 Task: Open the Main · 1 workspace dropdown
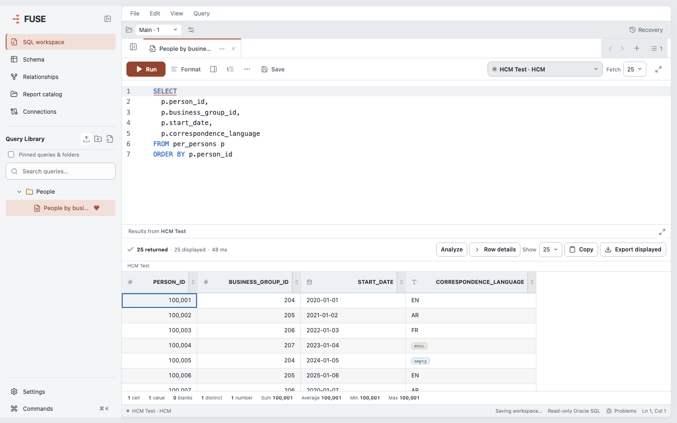tap(158, 30)
